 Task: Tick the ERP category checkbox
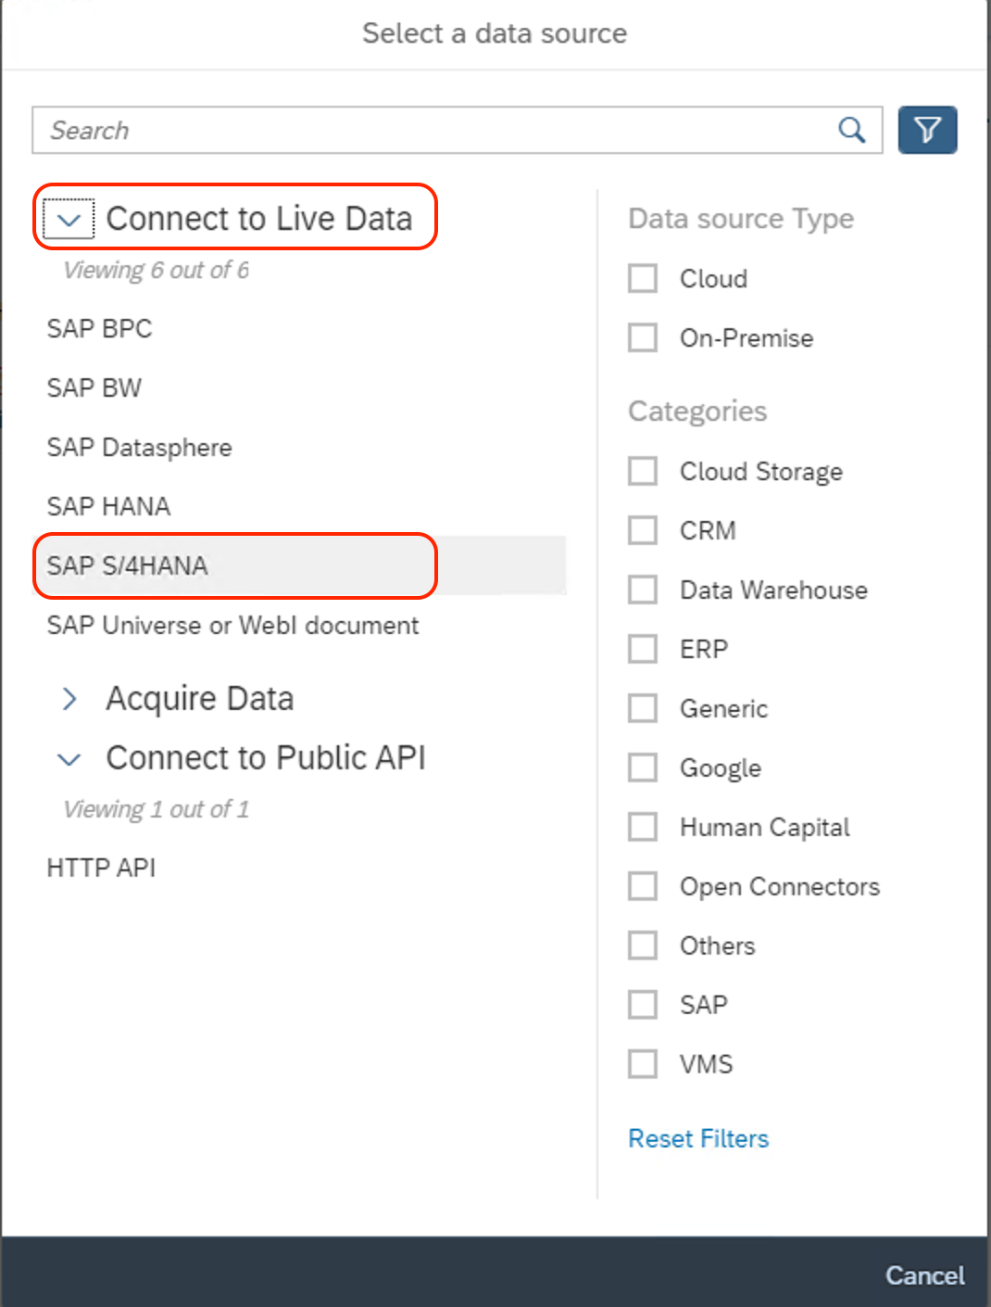coord(643,649)
